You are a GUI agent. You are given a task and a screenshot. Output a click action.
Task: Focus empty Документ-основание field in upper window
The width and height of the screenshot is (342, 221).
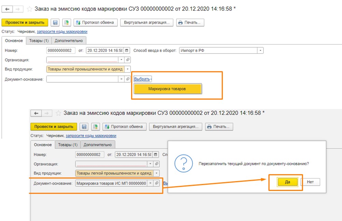coord(83,79)
